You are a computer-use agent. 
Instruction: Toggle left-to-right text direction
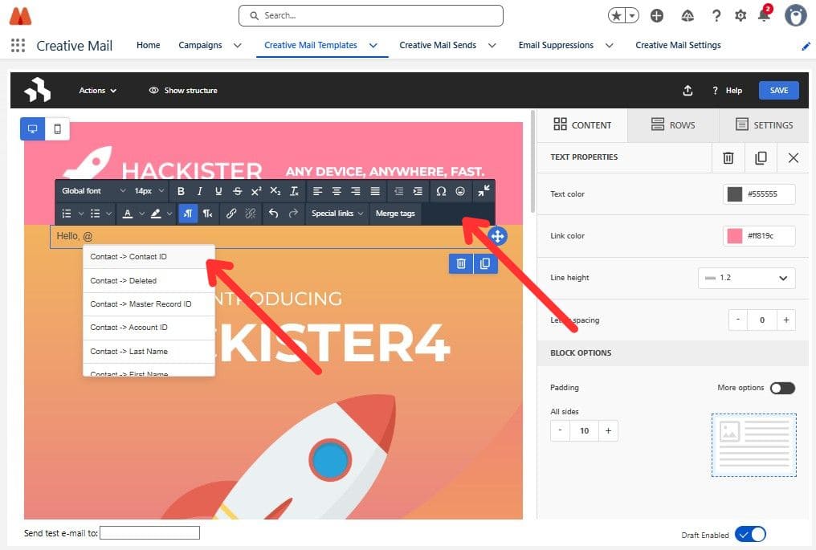click(188, 214)
